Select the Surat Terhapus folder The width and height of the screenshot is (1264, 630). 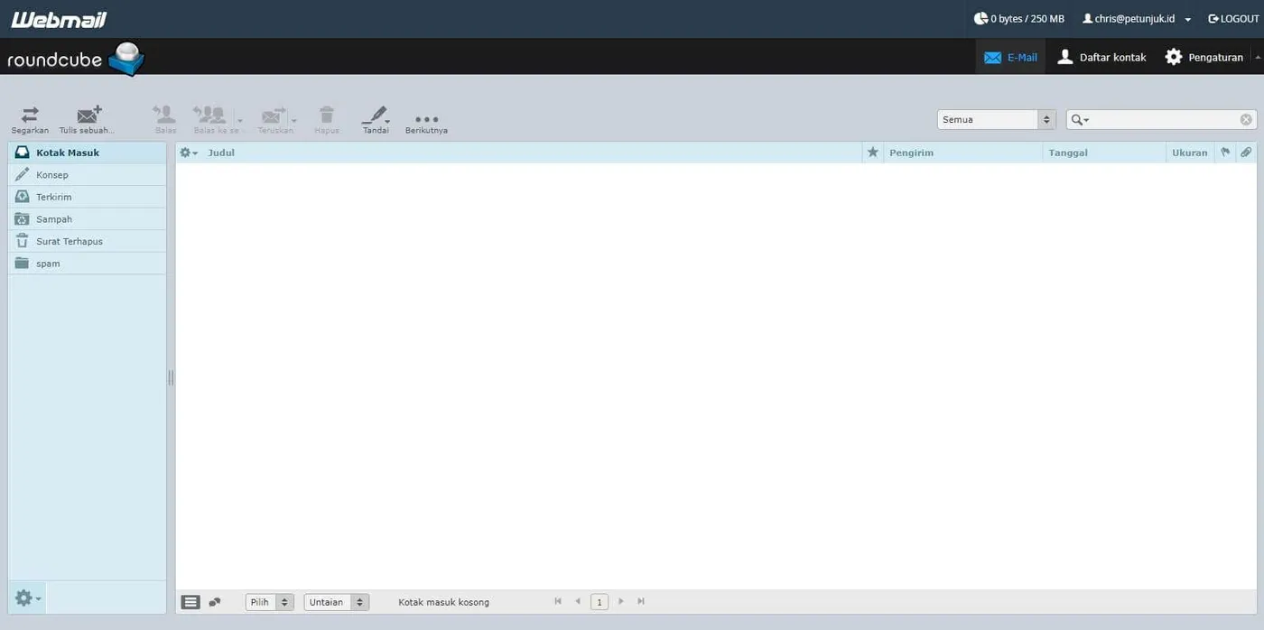pyautogui.click(x=87, y=241)
